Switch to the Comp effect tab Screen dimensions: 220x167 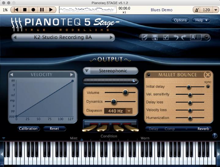[170, 129]
